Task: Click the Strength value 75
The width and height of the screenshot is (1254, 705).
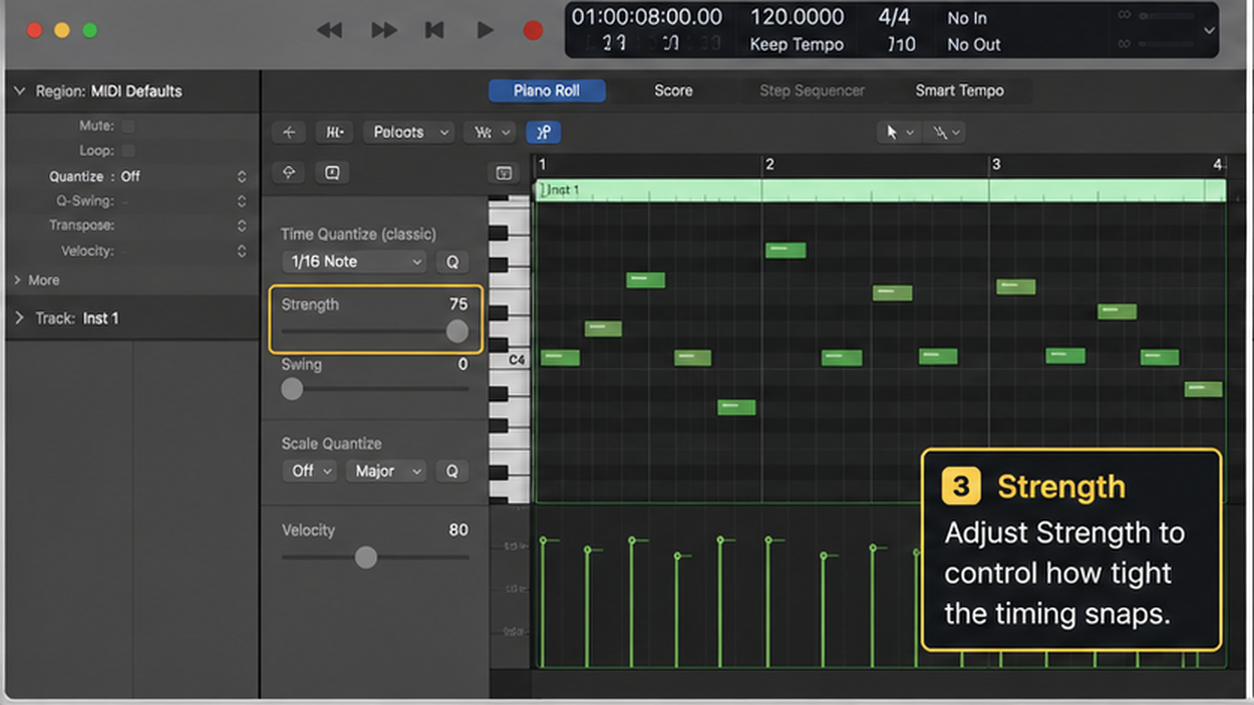Action: coord(458,305)
